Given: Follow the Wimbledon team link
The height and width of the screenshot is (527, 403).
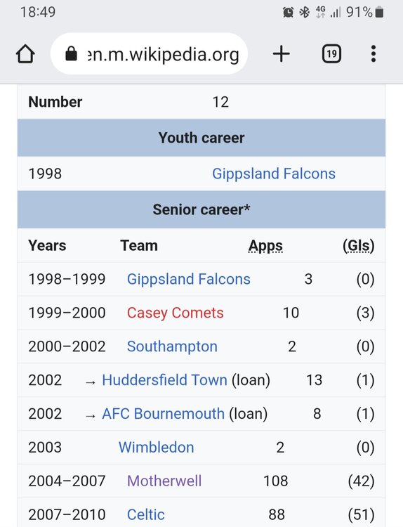Looking at the screenshot, I should pos(156,448).
